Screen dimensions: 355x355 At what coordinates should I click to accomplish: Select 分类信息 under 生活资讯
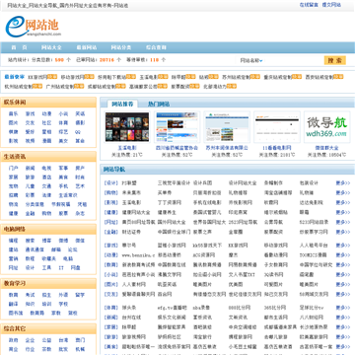pyautogui.click(x=35, y=204)
